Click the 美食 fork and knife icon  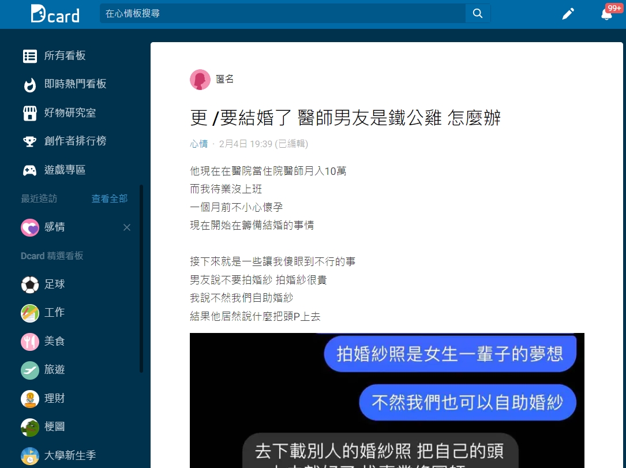click(30, 342)
